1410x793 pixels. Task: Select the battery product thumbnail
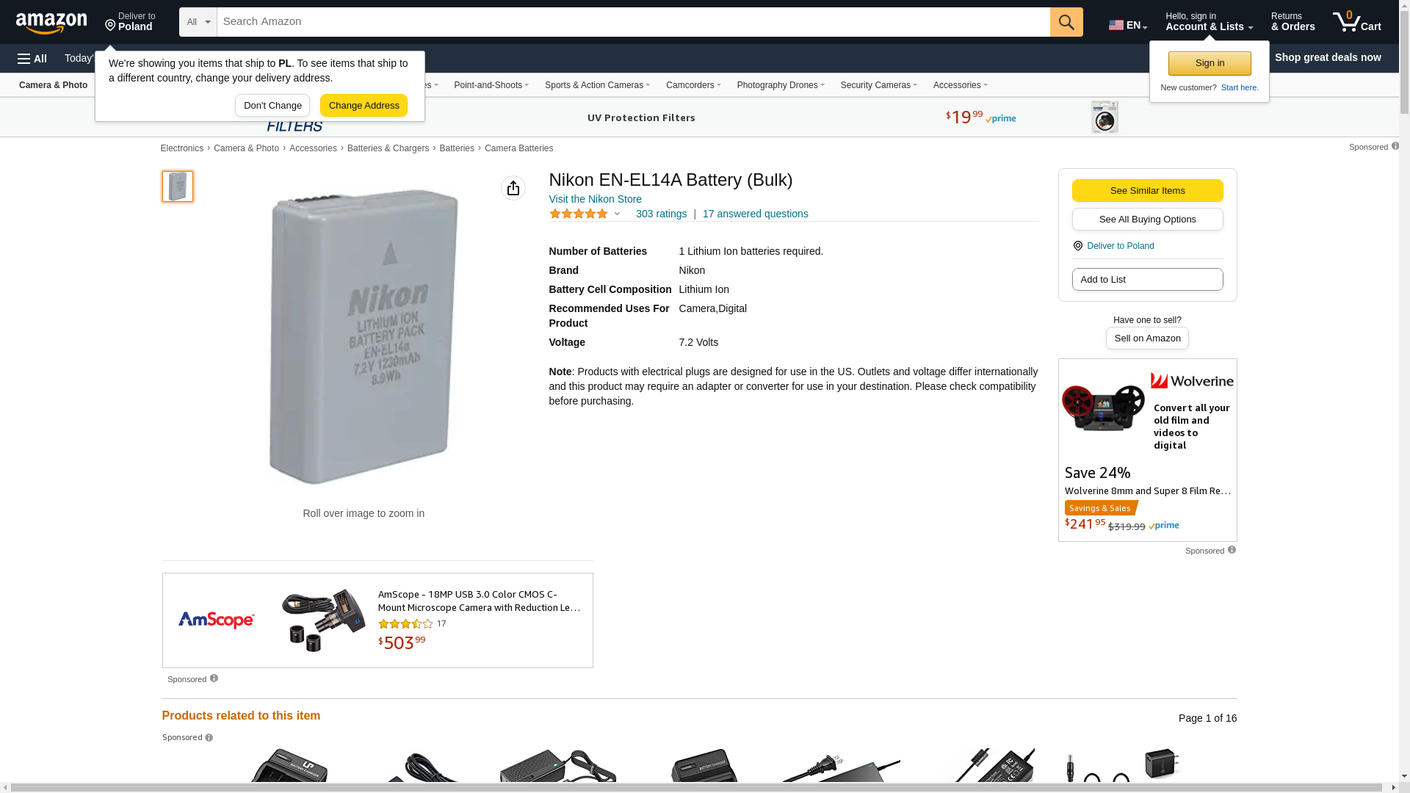[178, 187]
